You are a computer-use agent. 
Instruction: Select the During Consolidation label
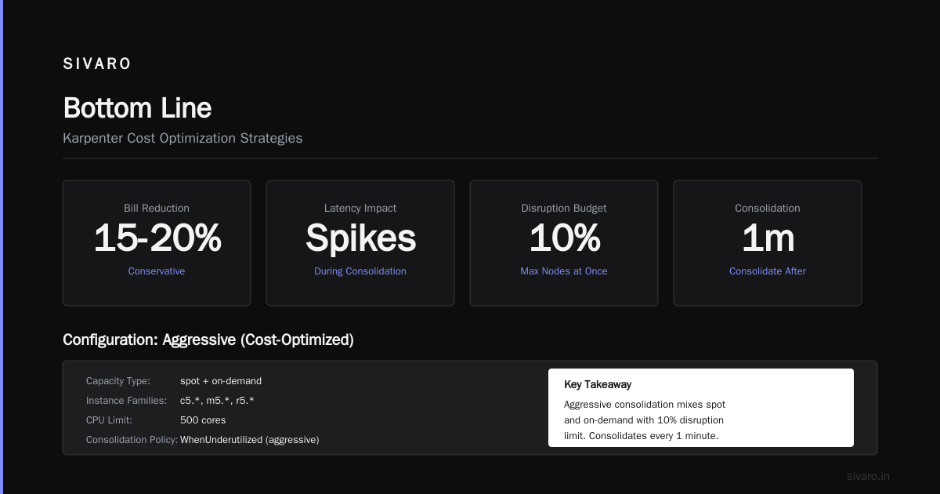point(360,271)
